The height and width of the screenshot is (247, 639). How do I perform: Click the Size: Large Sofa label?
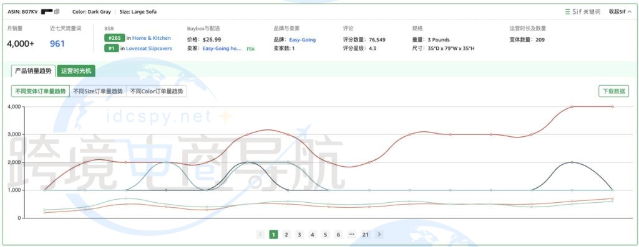(138, 12)
